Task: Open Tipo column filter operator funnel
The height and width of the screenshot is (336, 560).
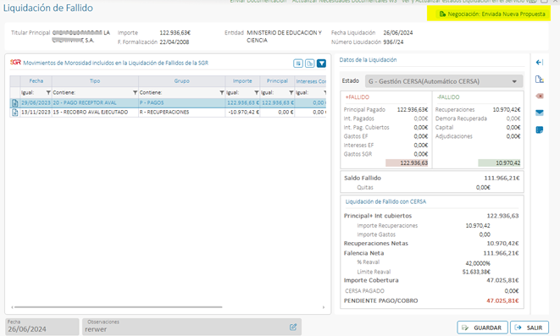Action: (x=135, y=93)
